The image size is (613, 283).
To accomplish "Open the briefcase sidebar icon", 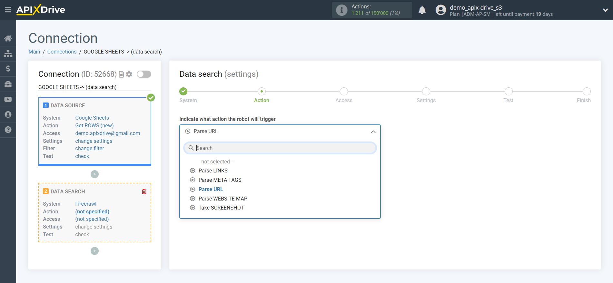I will pyautogui.click(x=8, y=84).
